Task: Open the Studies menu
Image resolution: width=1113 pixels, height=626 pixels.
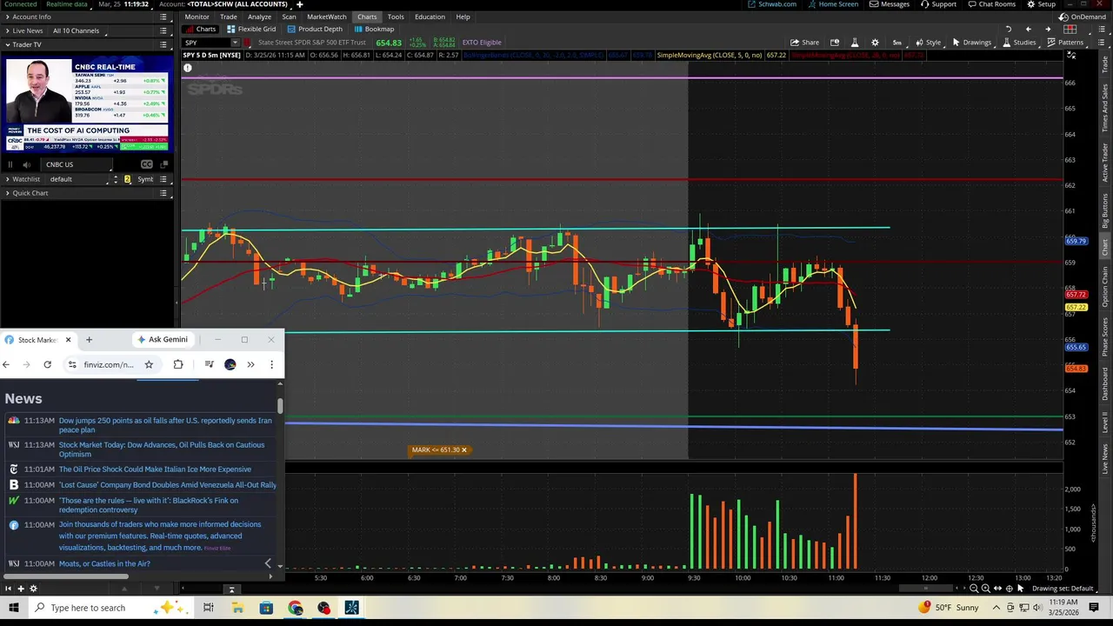Action: pos(1019,43)
